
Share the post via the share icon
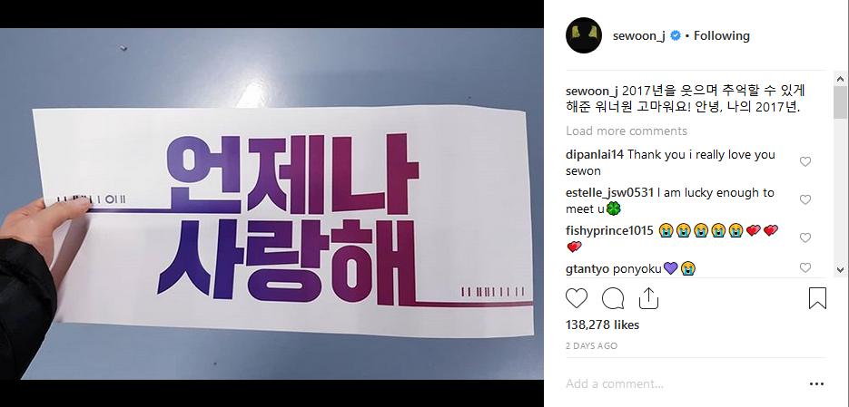coord(648,298)
